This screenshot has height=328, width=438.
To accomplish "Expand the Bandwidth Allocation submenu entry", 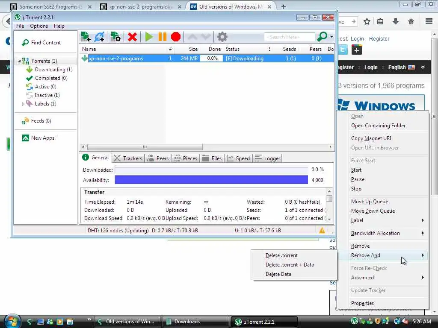I will point(383,233).
